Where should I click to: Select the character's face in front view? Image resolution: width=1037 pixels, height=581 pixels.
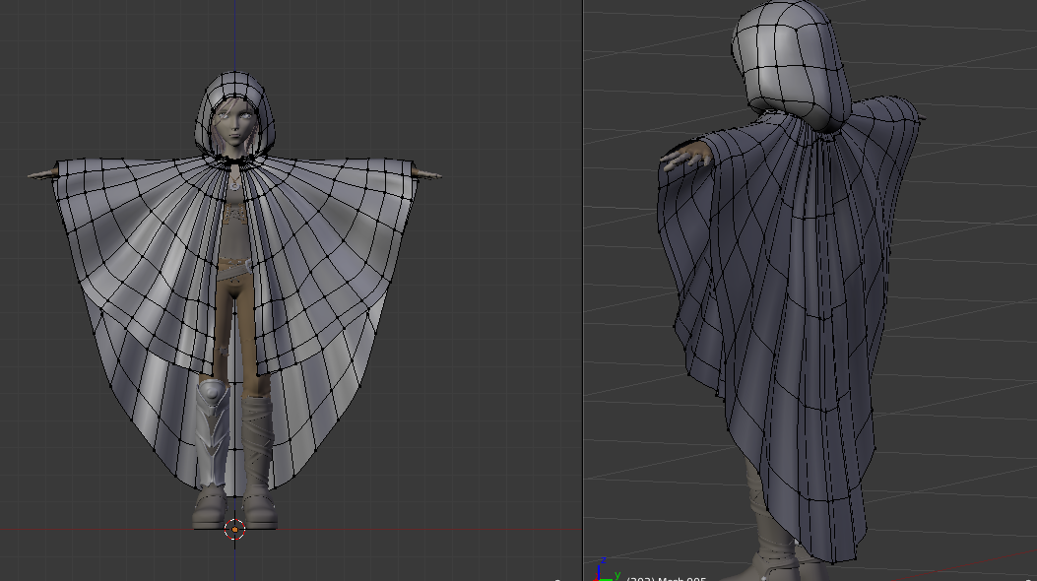pyautogui.click(x=233, y=123)
